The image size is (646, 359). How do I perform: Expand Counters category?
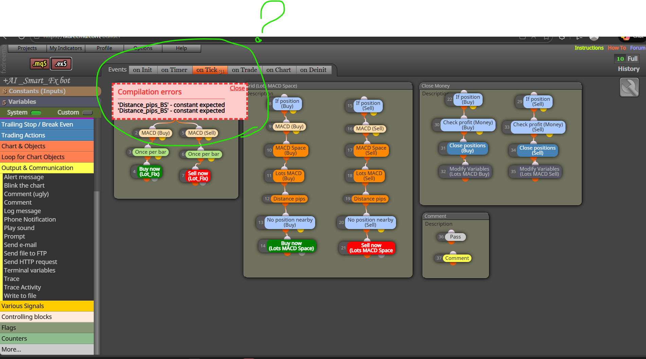pyautogui.click(x=47, y=339)
